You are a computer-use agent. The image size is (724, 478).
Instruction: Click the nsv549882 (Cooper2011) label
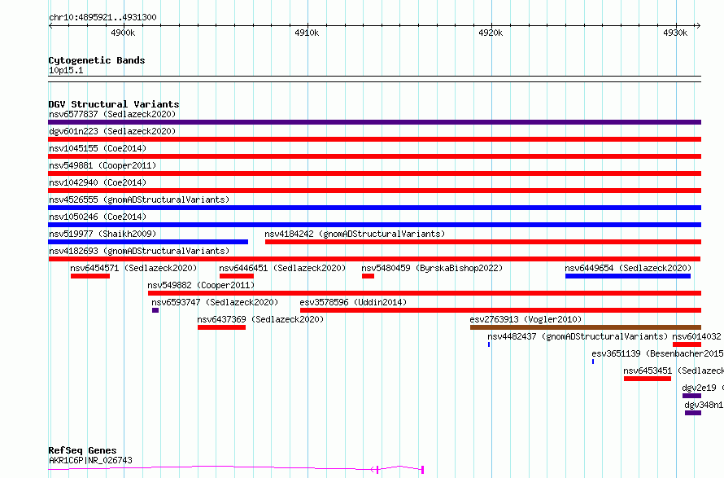tap(201, 285)
